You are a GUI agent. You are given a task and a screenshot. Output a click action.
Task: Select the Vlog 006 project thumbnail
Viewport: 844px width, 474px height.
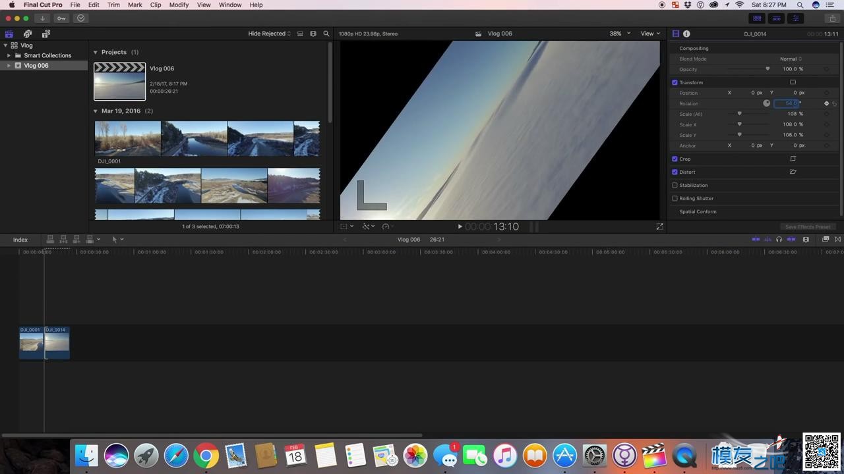pyautogui.click(x=119, y=82)
